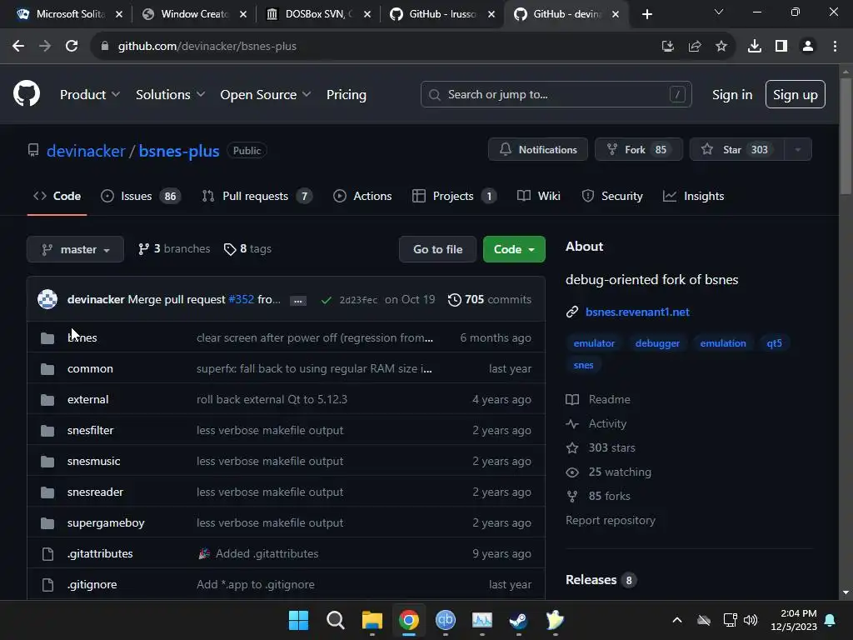Click the install app icon in address bar
The height and width of the screenshot is (640, 853).
click(668, 47)
